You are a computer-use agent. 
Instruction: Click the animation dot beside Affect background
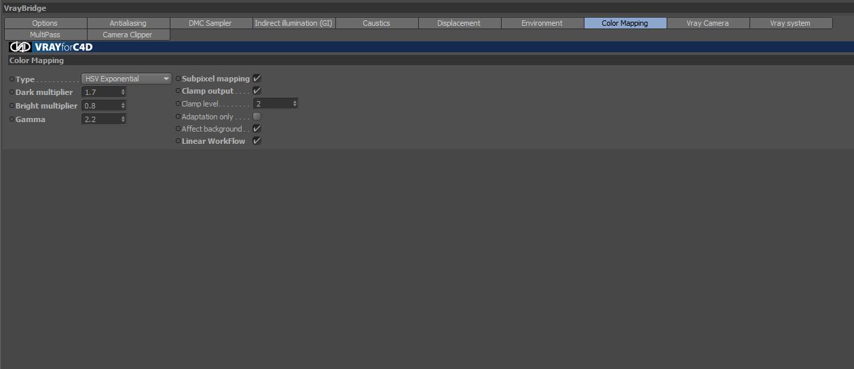point(178,129)
